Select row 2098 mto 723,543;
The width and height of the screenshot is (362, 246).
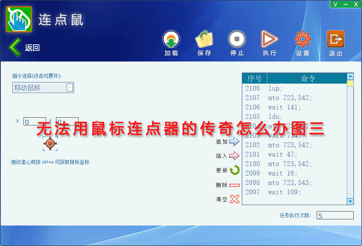[x=295, y=183]
